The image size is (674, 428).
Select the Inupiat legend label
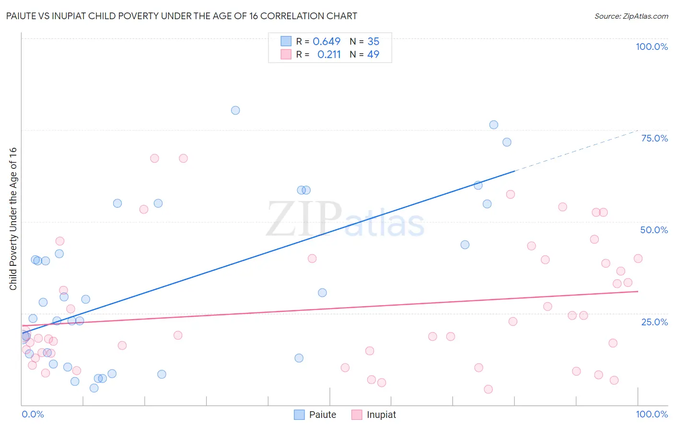382,415
